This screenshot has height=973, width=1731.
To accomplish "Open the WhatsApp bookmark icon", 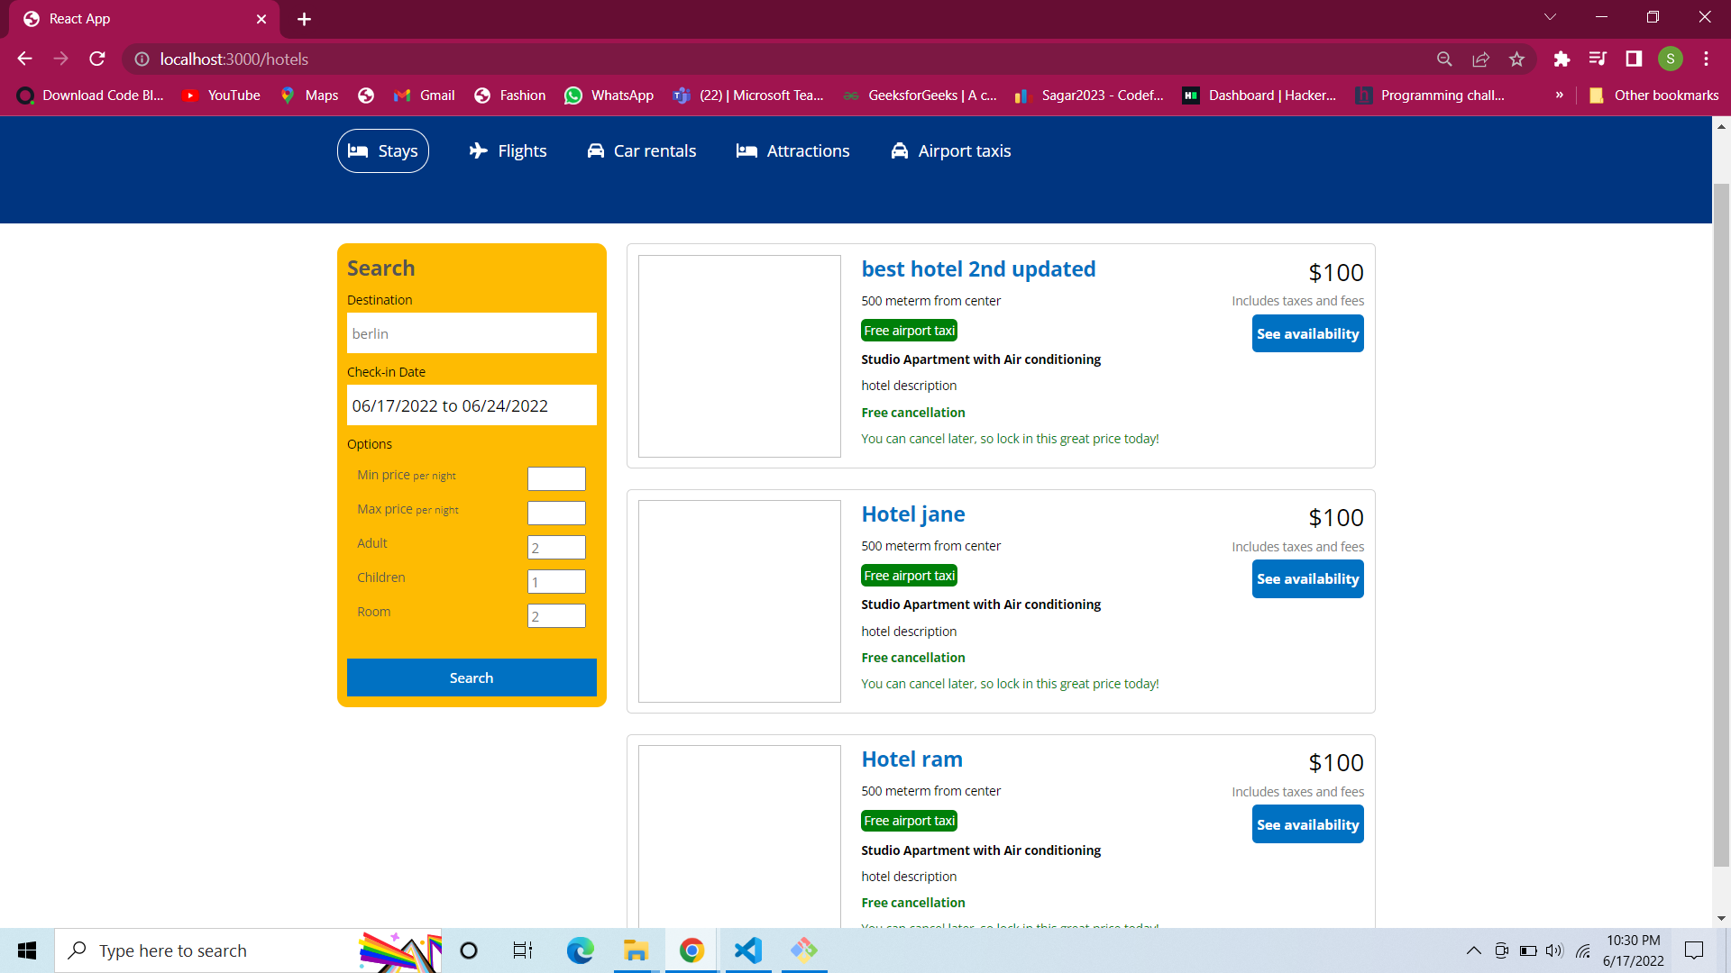I will tap(573, 95).
